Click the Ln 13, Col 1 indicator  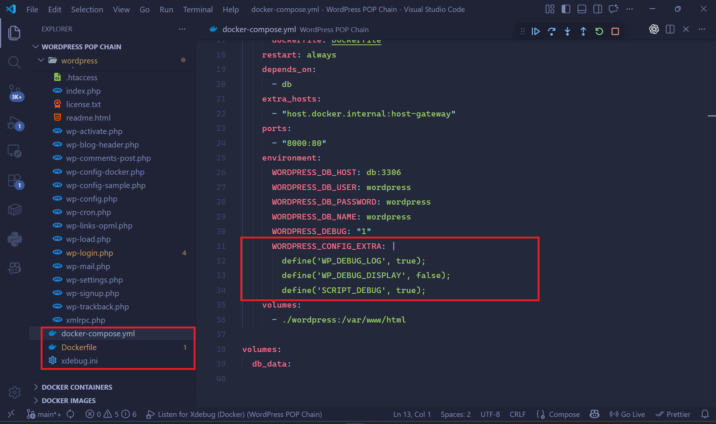click(412, 414)
